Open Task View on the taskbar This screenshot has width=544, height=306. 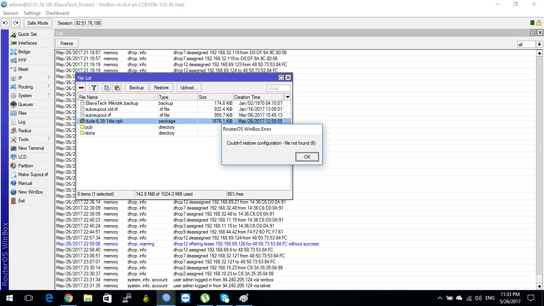pyautogui.click(x=29, y=298)
